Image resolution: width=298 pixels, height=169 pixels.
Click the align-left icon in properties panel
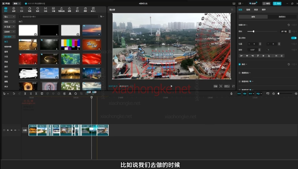point(241,56)
